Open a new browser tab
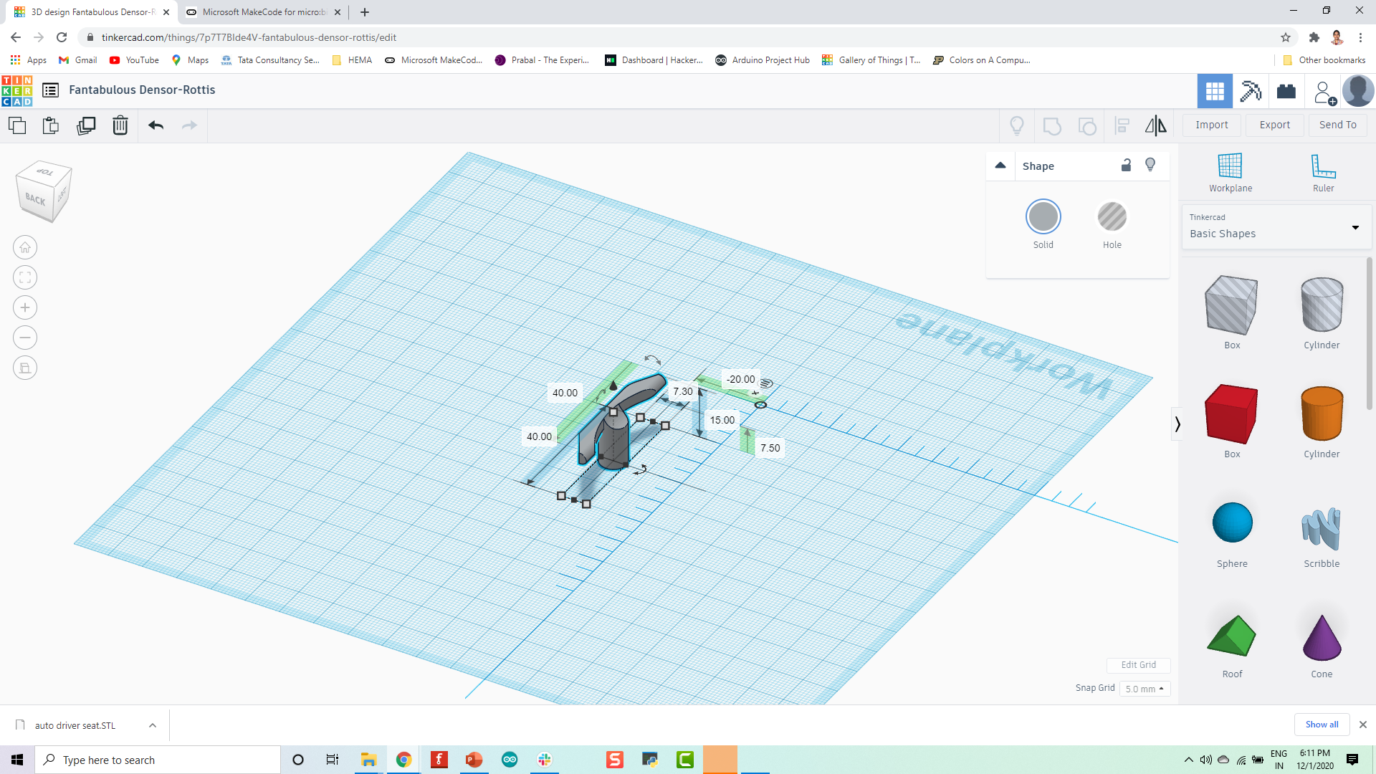 [x=365, y=12]
